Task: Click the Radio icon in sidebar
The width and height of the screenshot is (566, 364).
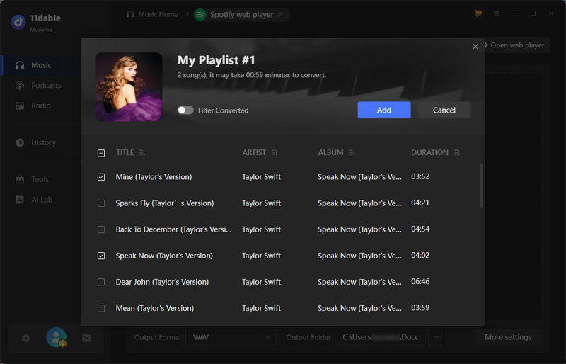Action: click(x=20, y=106)
